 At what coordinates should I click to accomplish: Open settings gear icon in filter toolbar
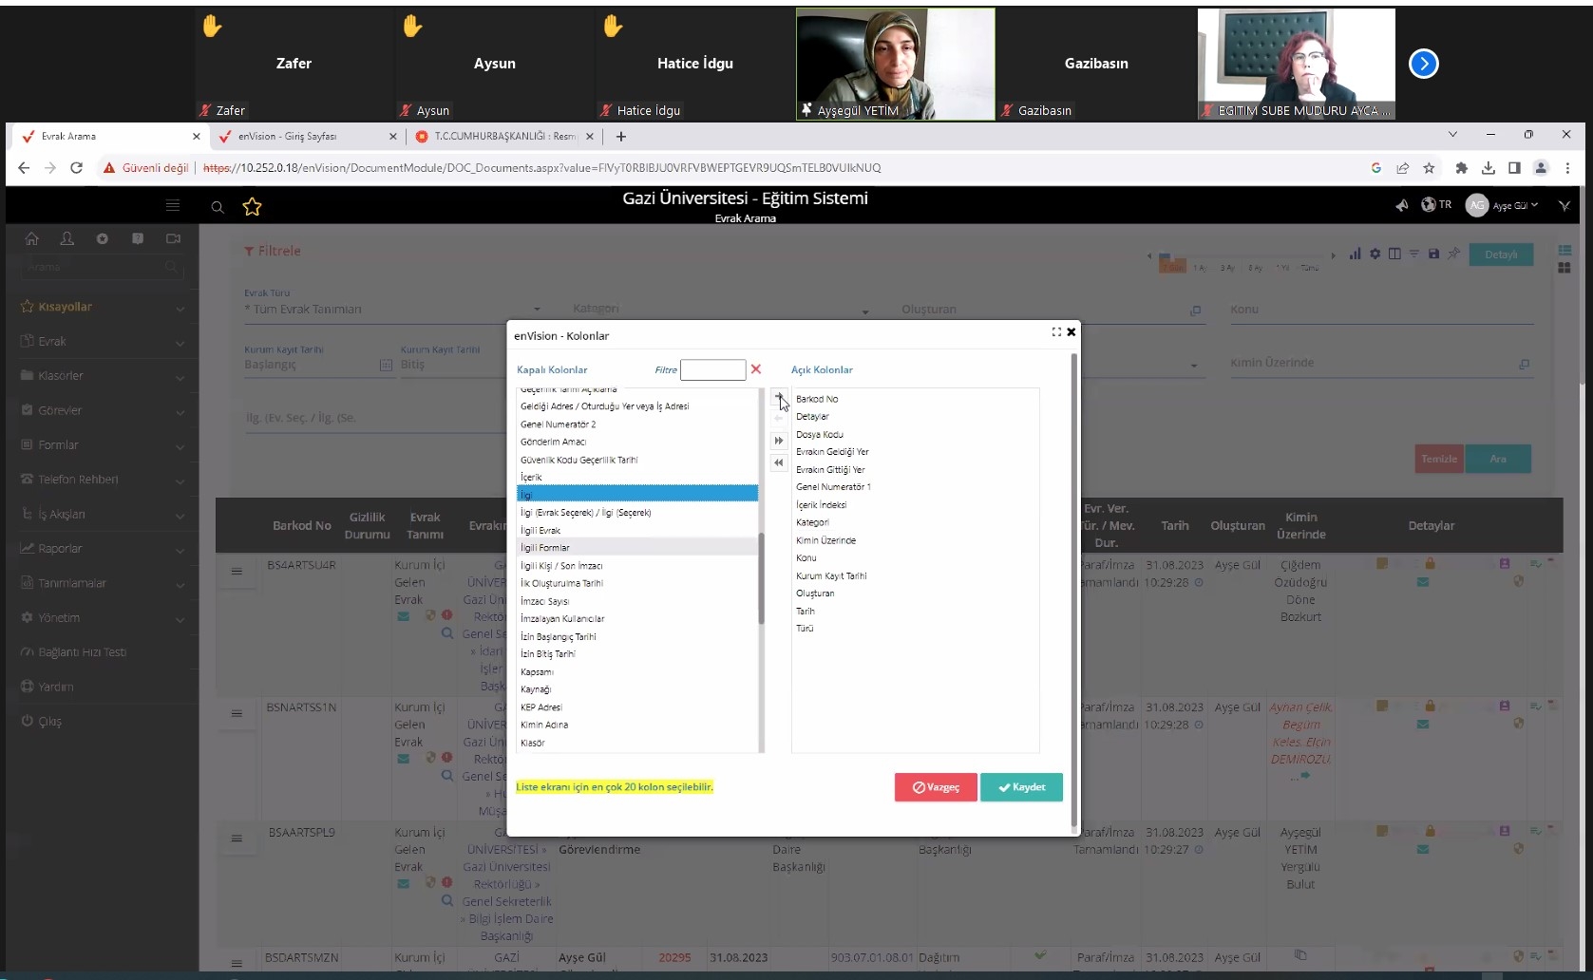[1375, 254]
